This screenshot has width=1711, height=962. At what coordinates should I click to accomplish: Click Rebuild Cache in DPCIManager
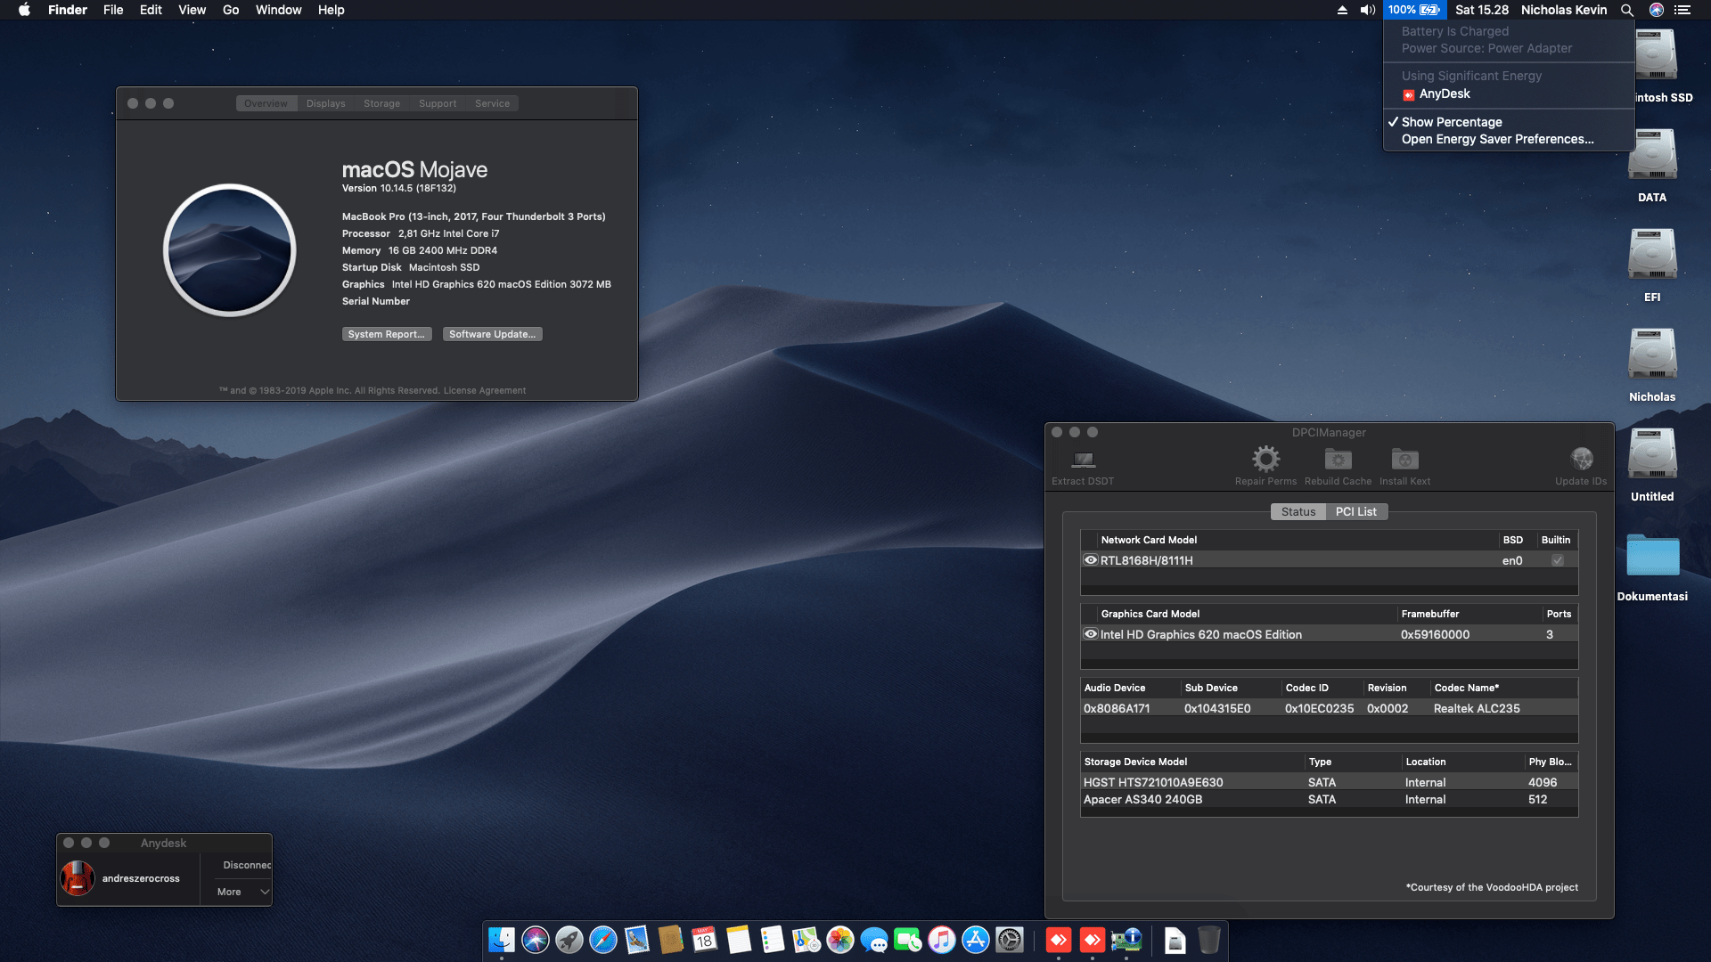point(1337,463)
